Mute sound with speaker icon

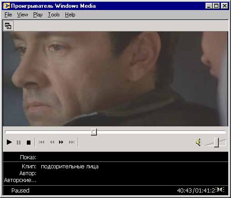(198, 142)
